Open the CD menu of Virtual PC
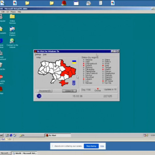This screenshot has width=155, height=155. pyautogui.click(x=7, y=12)
